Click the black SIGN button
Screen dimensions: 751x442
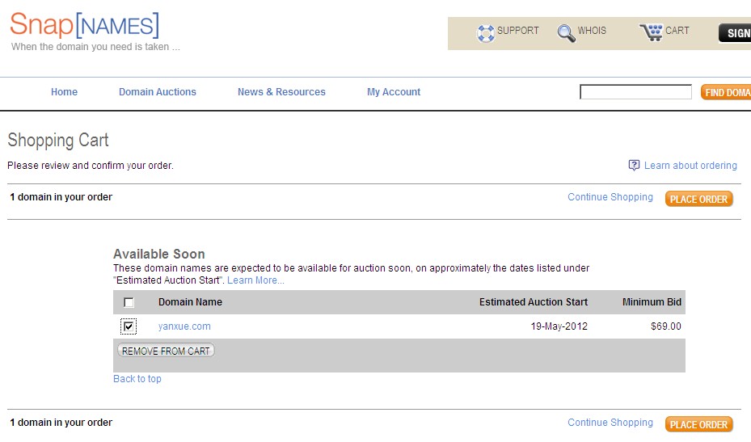tap(735, 33)
